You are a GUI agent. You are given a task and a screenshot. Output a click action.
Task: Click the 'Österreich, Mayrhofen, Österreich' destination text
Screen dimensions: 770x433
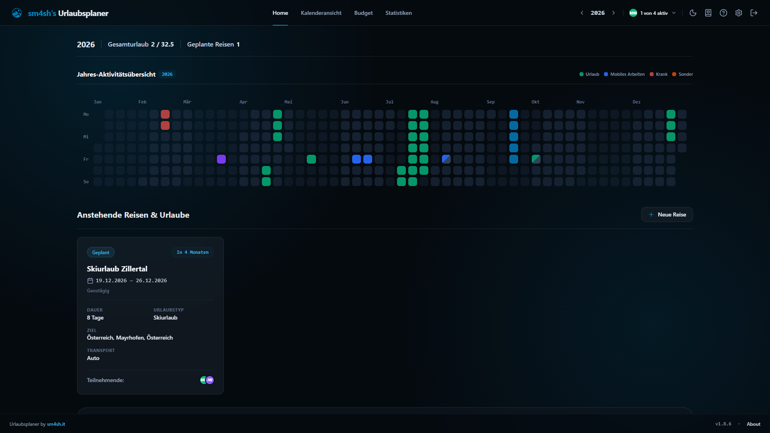coord(130,338)
